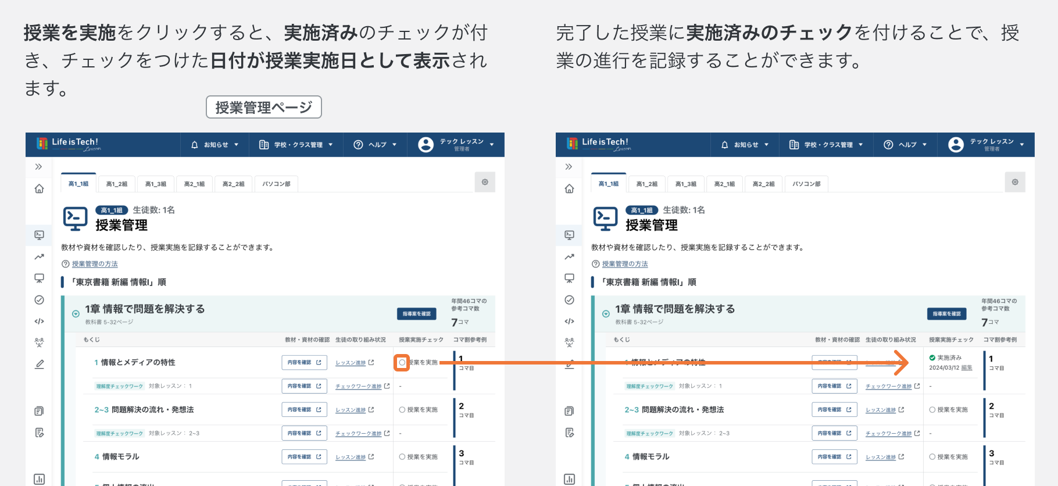The image size is (1058, 486).
Task: Select the pencil icon in left sidebar
Action: pyautogui.click(x=39, y=364)
